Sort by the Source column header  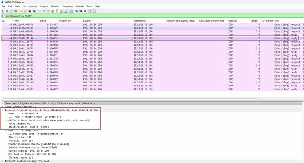87,21
